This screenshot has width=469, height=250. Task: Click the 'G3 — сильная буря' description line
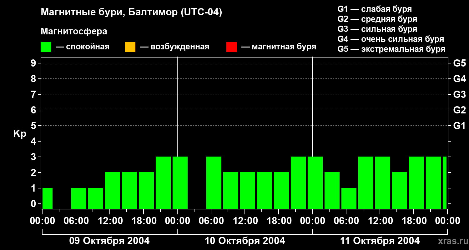pyautogui.click(x=377, y=29)
